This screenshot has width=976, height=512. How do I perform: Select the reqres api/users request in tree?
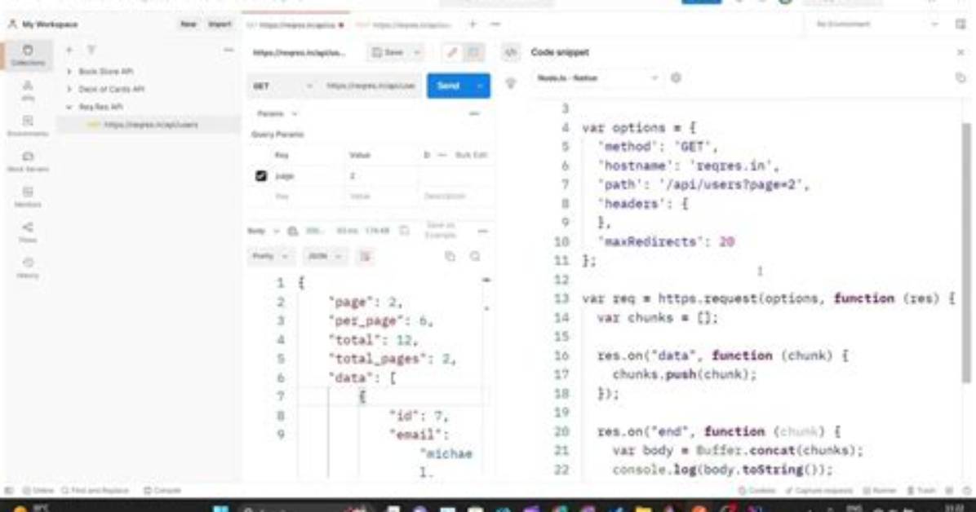[x=147, y=125]
